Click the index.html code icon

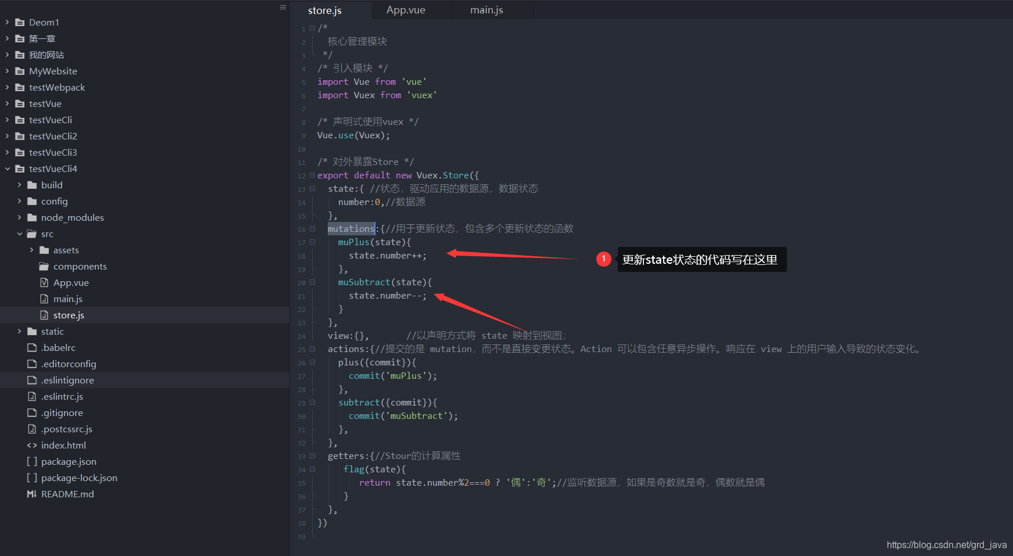tap(32, 445)
